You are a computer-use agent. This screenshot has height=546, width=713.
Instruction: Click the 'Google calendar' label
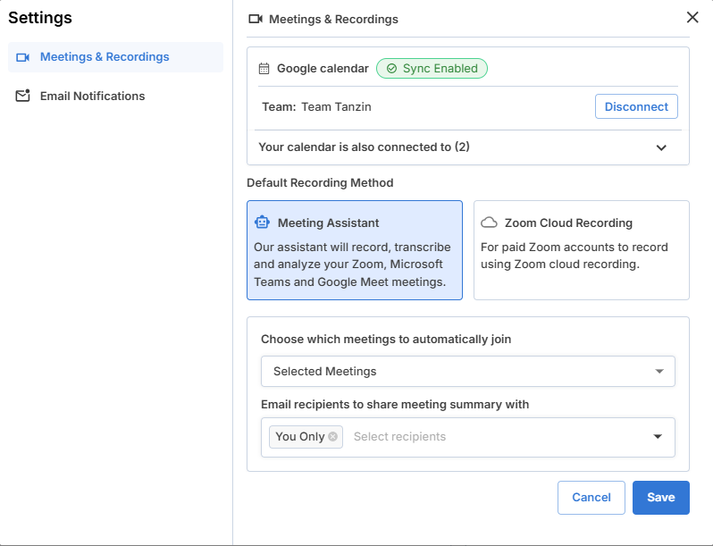[323, 69]
